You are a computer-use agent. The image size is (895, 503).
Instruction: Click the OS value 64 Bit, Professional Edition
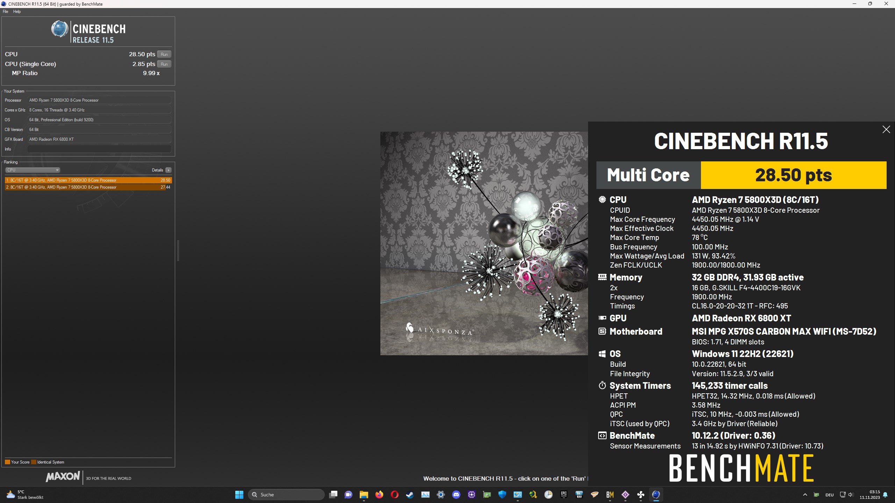(x=99, y=120)
